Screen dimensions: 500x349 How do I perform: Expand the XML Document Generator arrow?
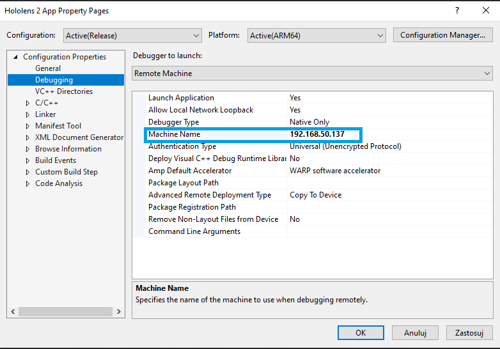tap(27, 137)
